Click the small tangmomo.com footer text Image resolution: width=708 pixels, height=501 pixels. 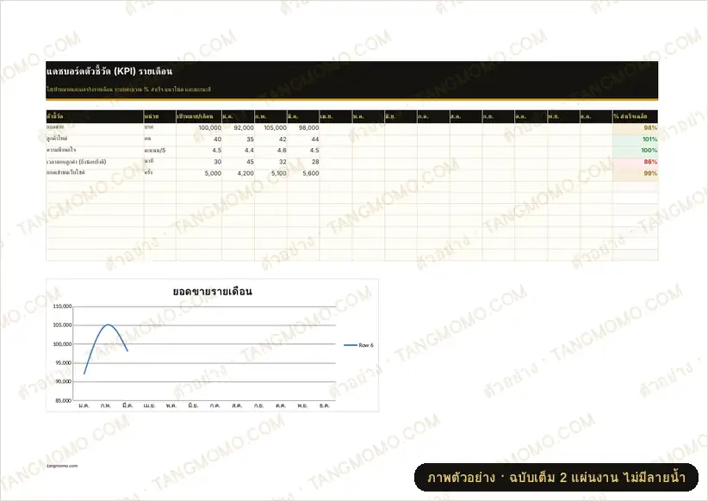(62, 466)
